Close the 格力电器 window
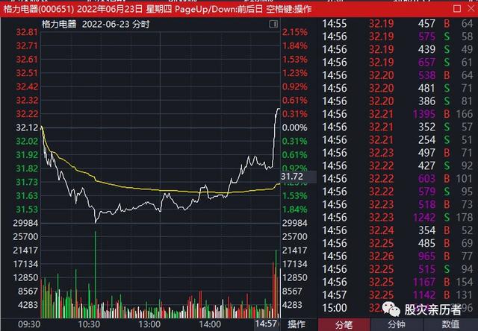478x331 pixels. click(x=471, y=8)
